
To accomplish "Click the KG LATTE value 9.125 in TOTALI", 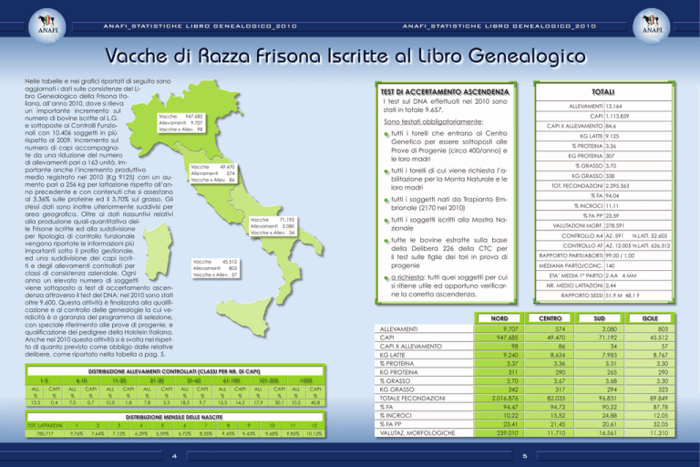I will click(612, 136).
